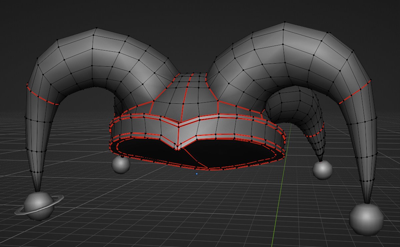Screen dimensions: 400x247
Task: Click the small blue origin dot below the hat
Action: tap(197, 174)
